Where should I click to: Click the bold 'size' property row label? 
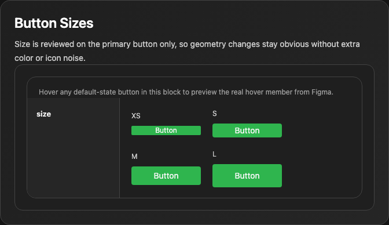click(x=43, y=114)
